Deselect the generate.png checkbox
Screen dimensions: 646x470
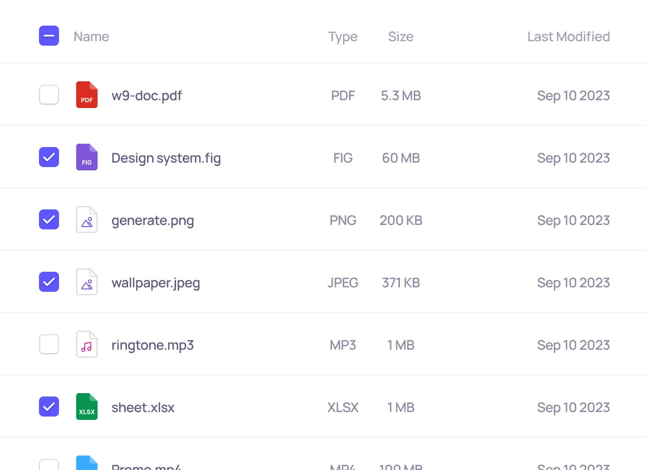click(x=49, y=220)
